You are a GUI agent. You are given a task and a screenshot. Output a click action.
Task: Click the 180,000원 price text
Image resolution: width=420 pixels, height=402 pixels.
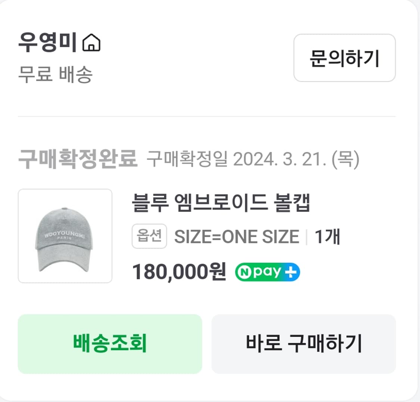pyautogui.click(x=178, y=272)
